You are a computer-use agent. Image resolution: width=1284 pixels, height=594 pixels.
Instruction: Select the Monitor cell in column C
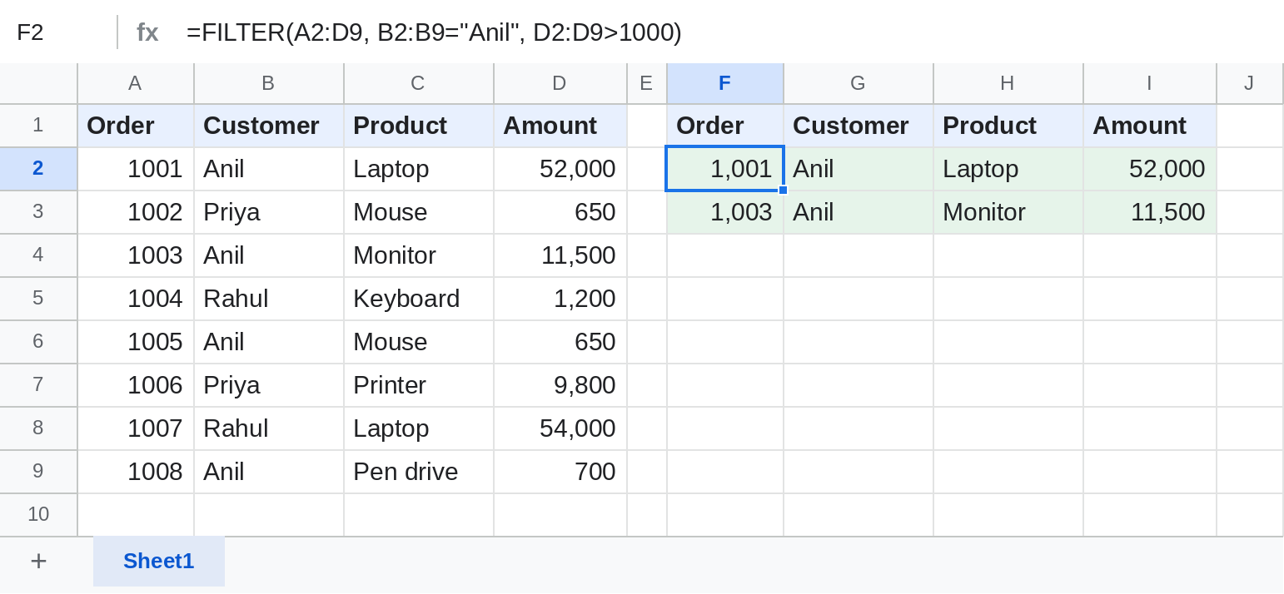coord(419,255)
